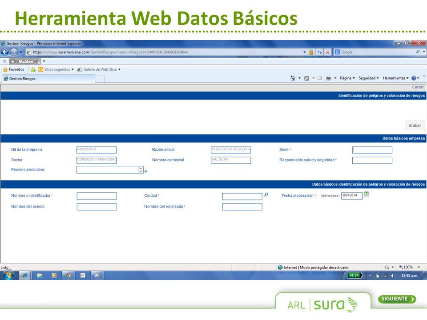Click the Print icon in command bar

(x=328, y=78)
